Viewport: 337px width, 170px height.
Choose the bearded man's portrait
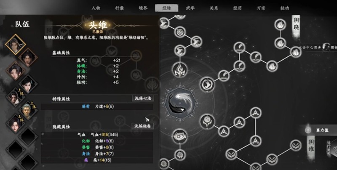28,58
